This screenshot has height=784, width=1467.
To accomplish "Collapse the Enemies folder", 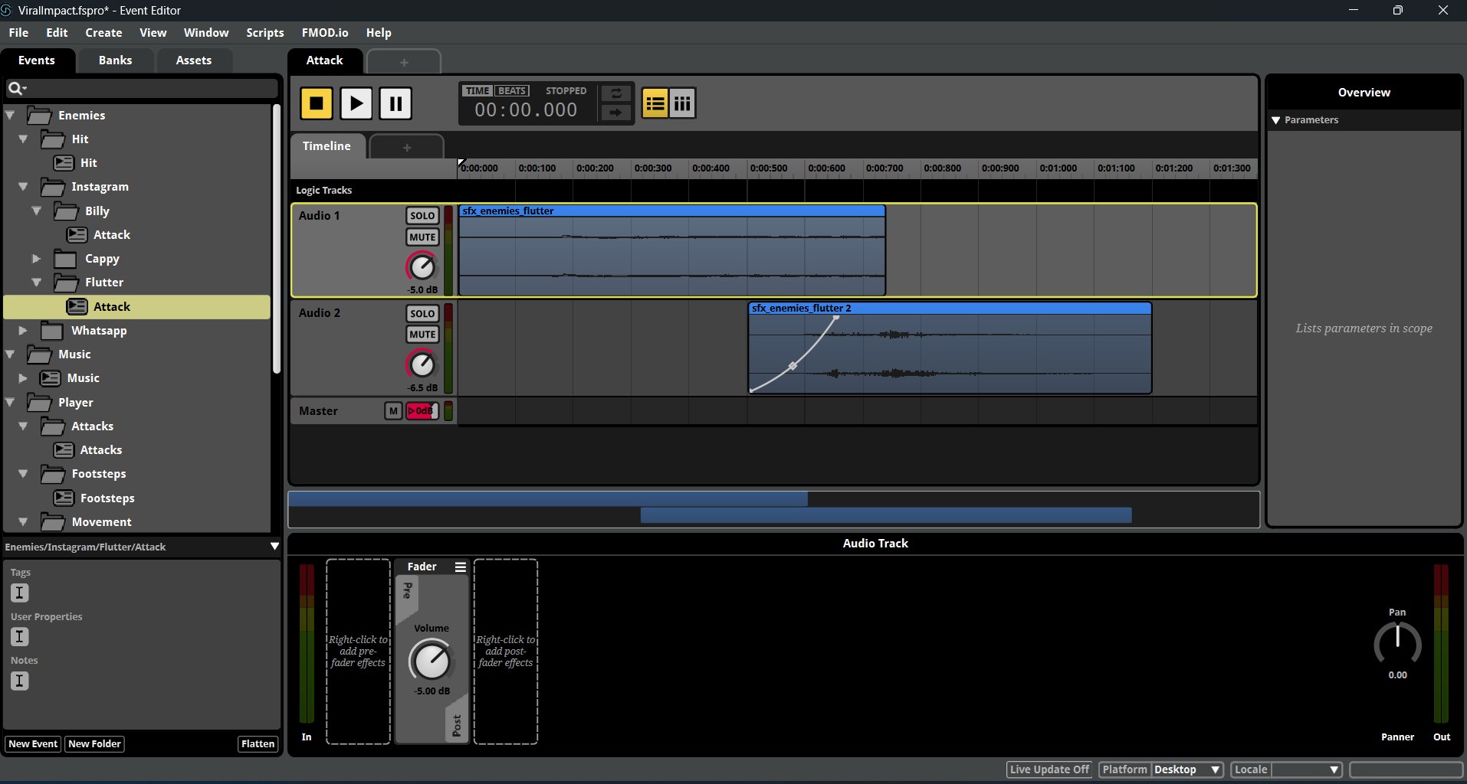I will click(10, 116).
